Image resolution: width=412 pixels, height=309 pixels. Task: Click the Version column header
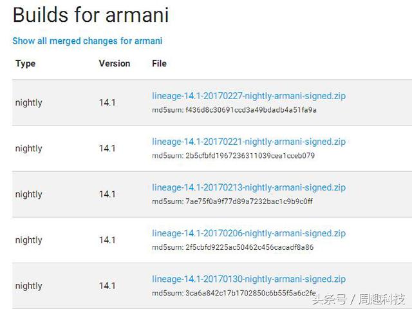(x=115, y=64)
